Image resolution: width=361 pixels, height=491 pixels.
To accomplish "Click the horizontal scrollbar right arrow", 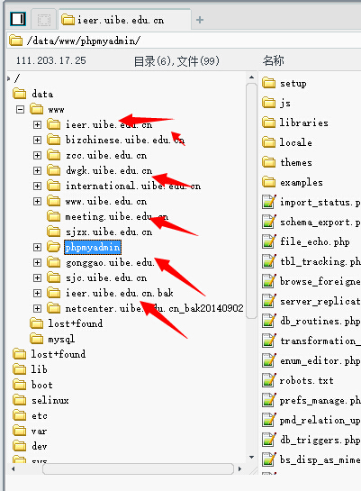I will pos(240,468).
